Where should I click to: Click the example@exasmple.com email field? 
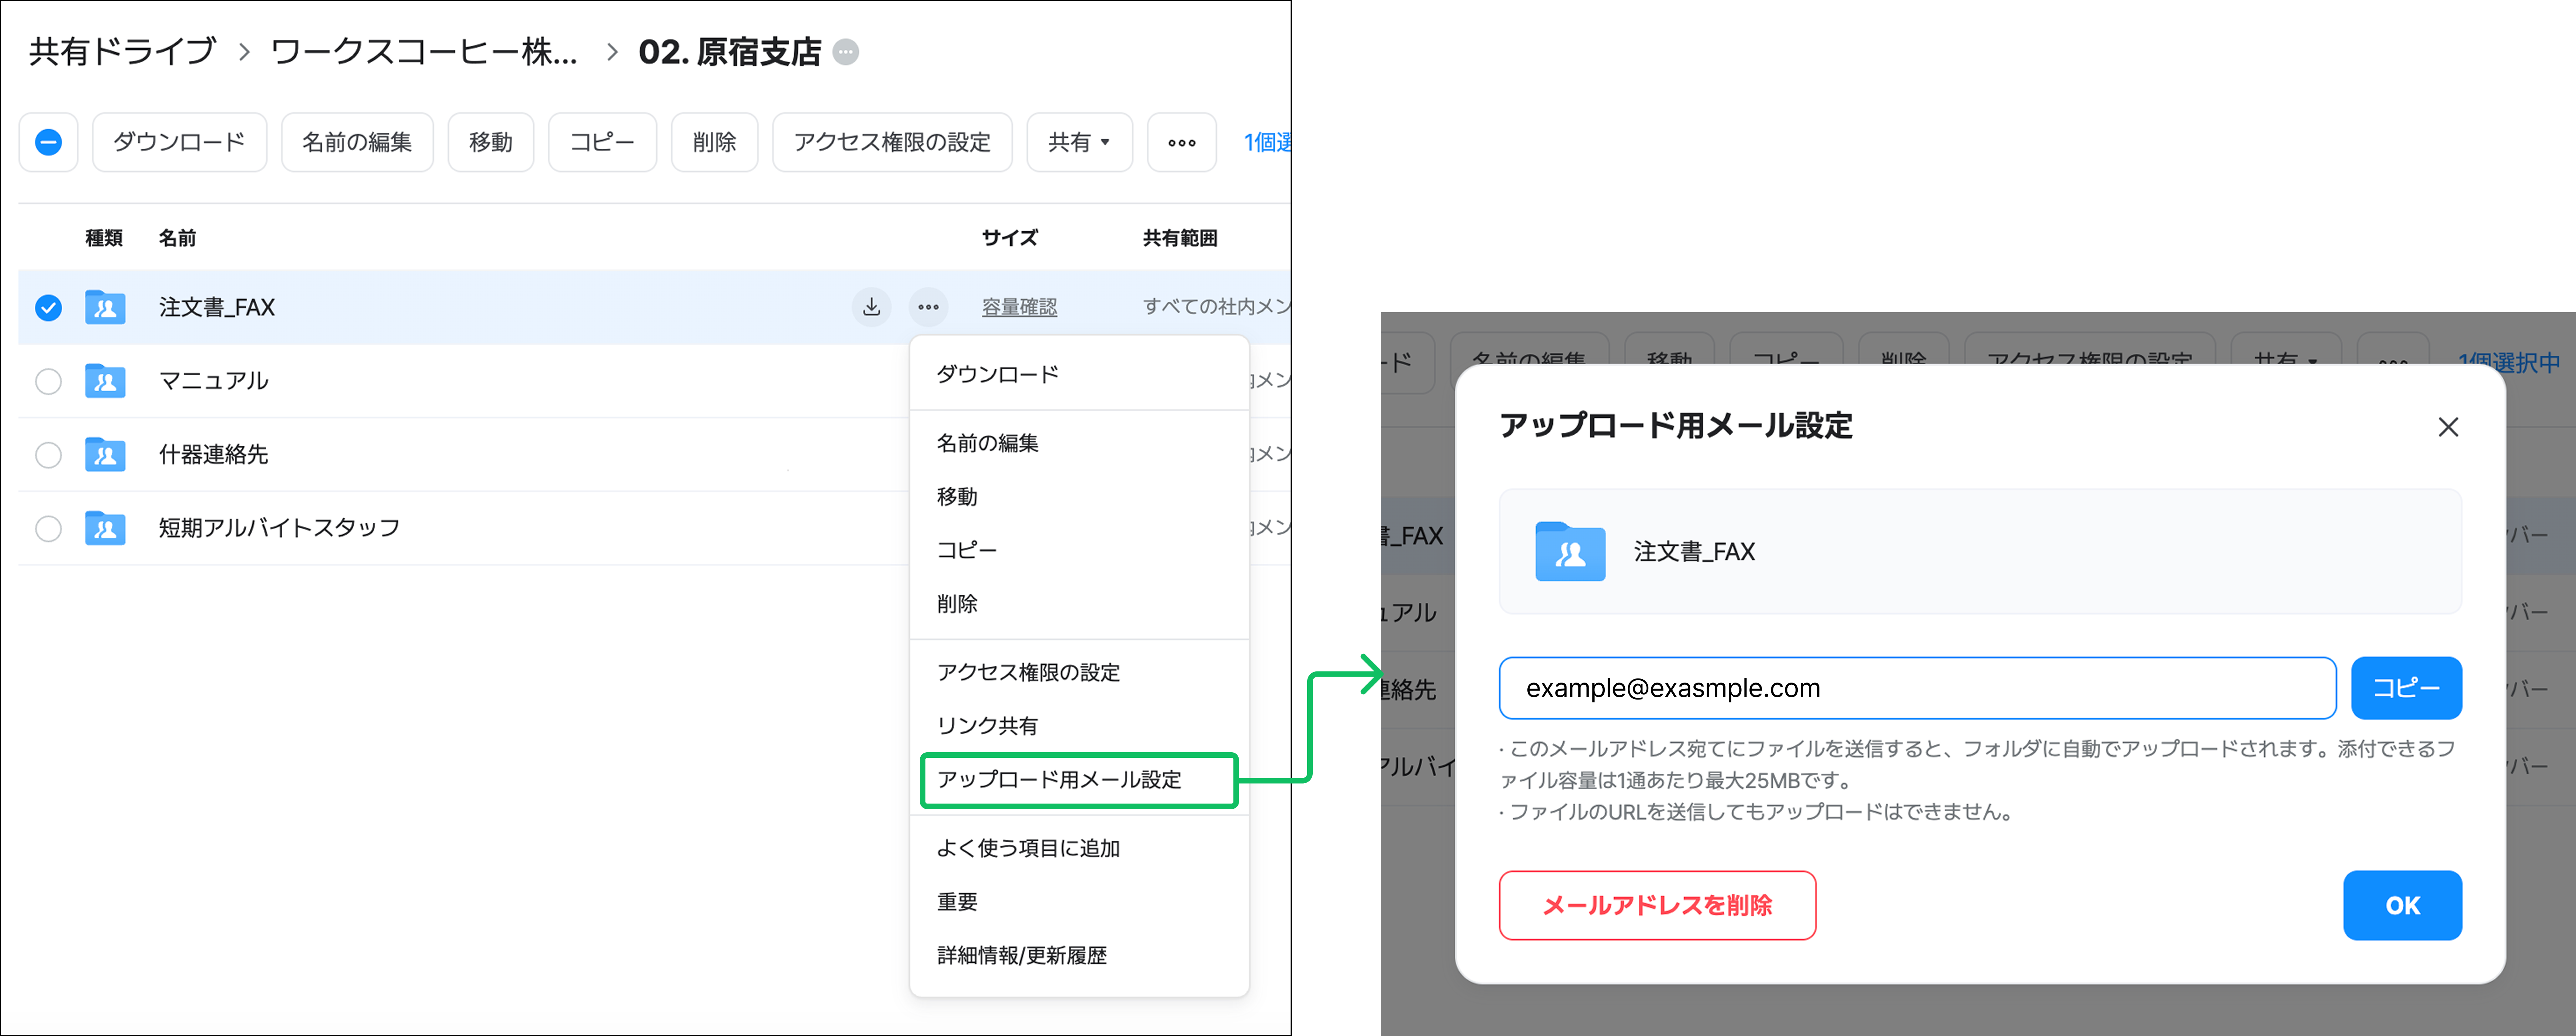tap(1916, 688)
